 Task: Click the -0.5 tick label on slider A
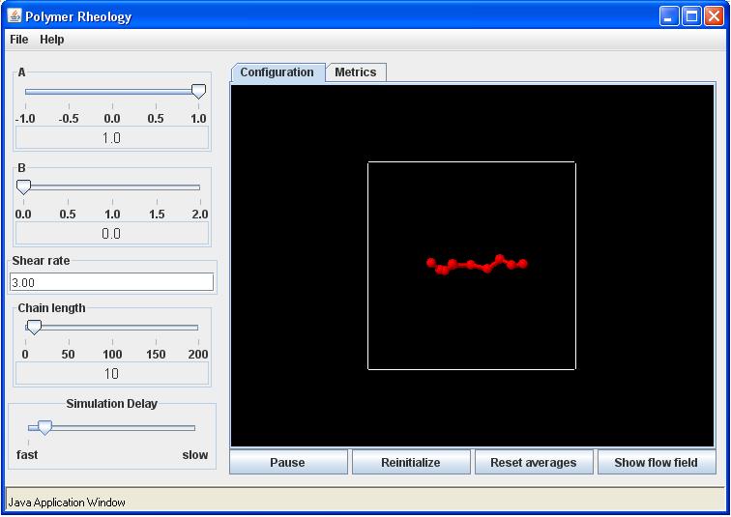69,119
